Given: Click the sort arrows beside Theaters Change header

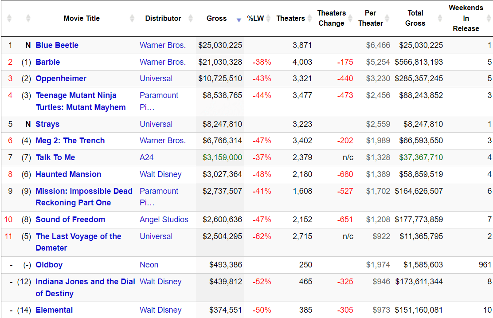Looking at the screenshot, I should tap(350, 18).
